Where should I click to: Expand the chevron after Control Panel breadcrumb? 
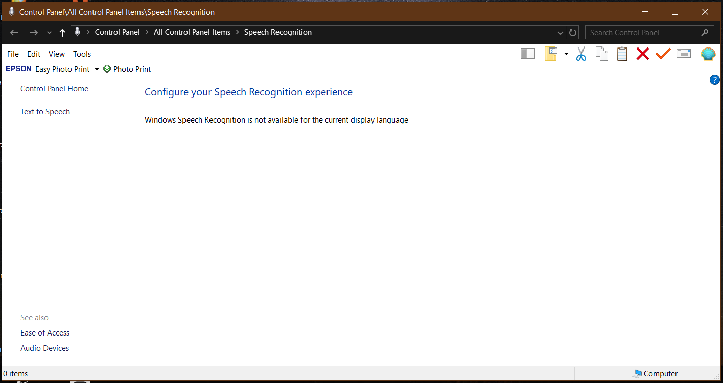[147, 32]
